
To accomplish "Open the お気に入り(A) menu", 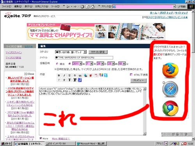I will 42,6.
